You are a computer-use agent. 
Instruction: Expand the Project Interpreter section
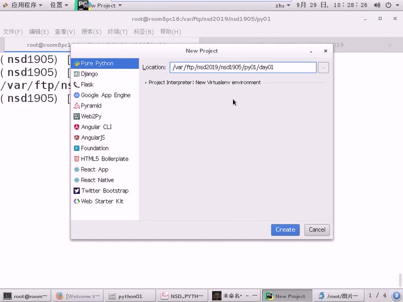click(x=146, y=83)
